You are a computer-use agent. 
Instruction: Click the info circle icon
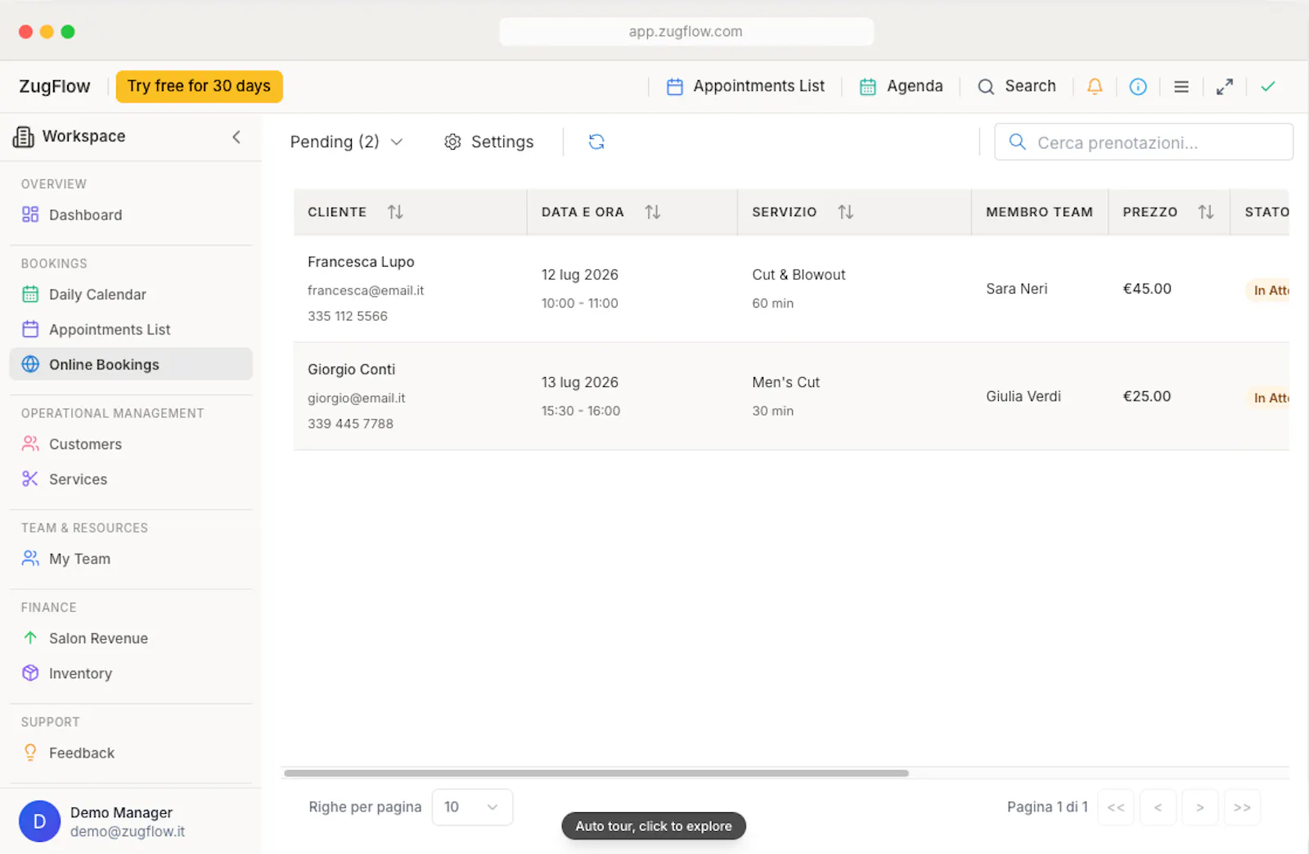(x=1138, y=87)
